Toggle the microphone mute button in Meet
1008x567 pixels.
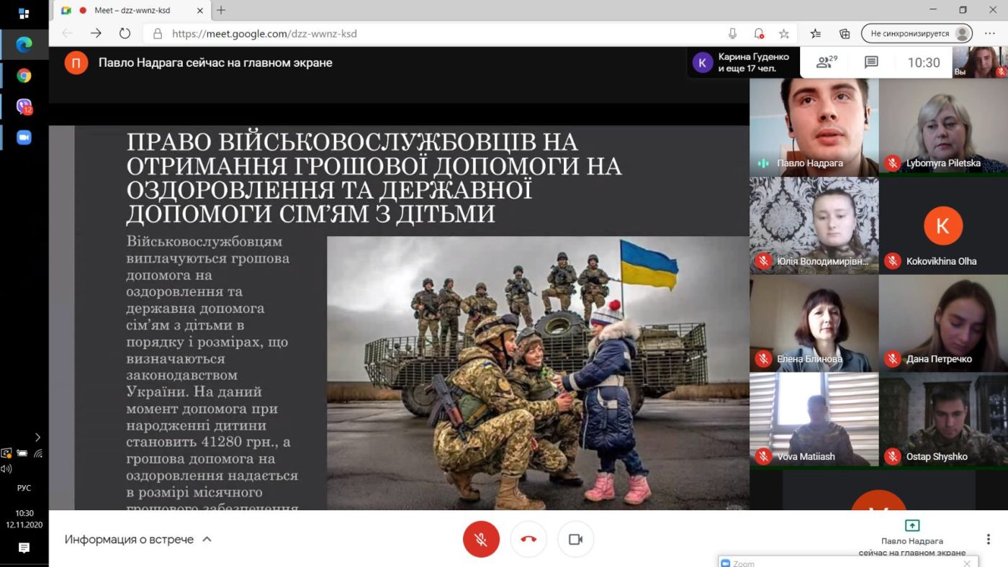(x=481, y=539)
